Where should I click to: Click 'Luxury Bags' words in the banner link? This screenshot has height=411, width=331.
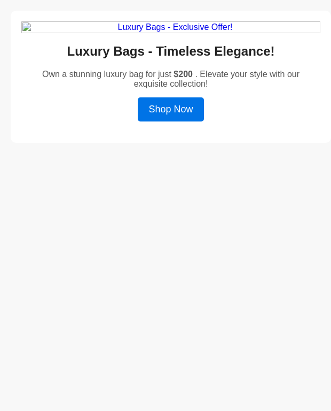tap(141, 27)
